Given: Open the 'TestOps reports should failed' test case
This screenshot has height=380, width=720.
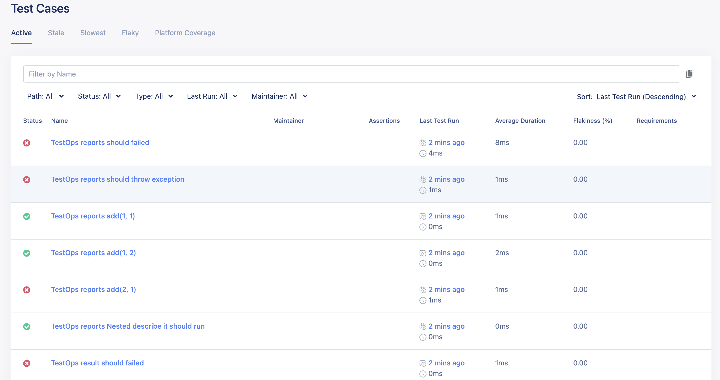Looking at the screenshot, I should (100, 142).
